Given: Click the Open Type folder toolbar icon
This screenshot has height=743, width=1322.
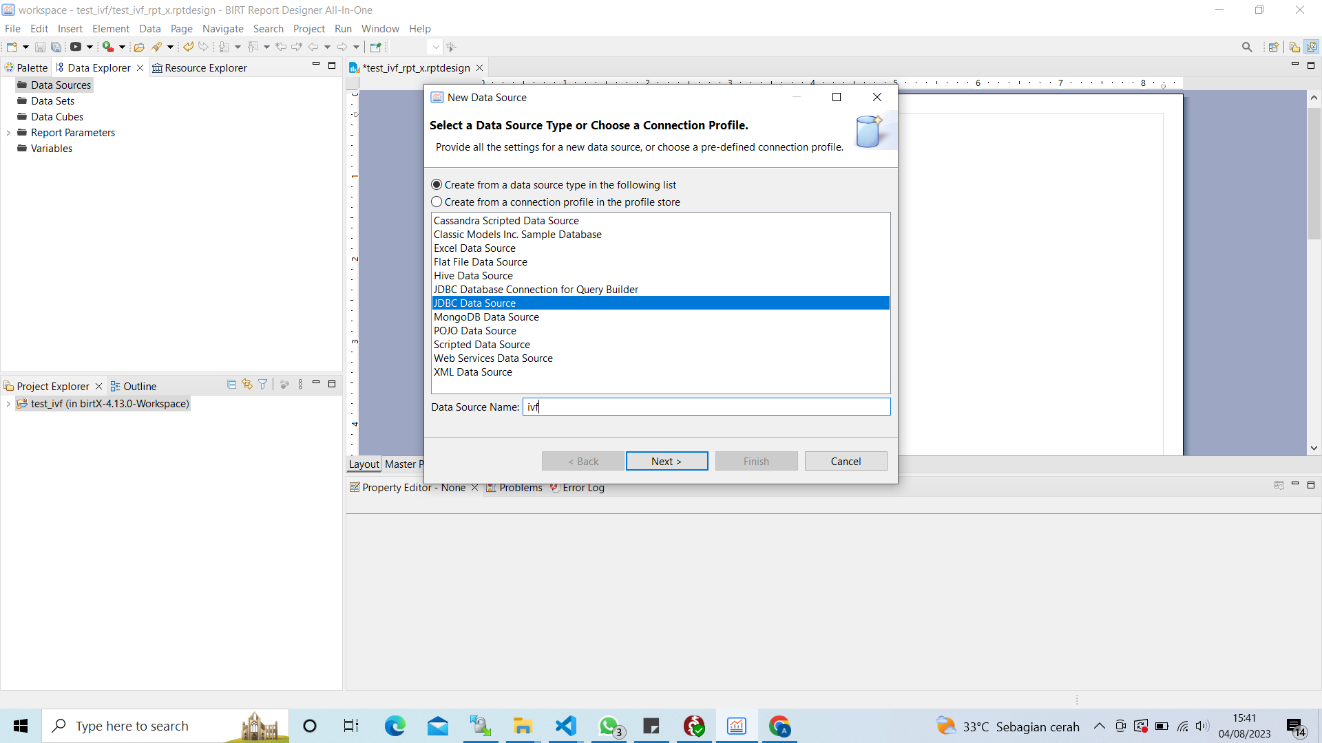Looking at the screenshot, I should pyautogui.click(x=139, y=47).
